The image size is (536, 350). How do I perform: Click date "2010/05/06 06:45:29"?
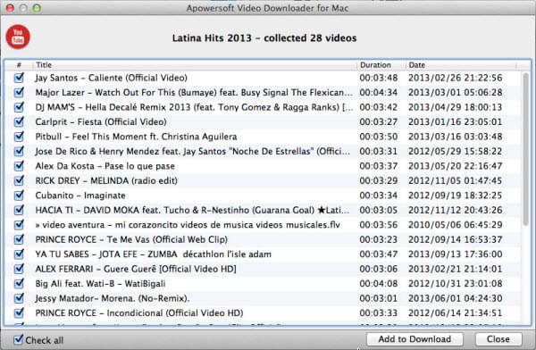(x=456, y=225)
